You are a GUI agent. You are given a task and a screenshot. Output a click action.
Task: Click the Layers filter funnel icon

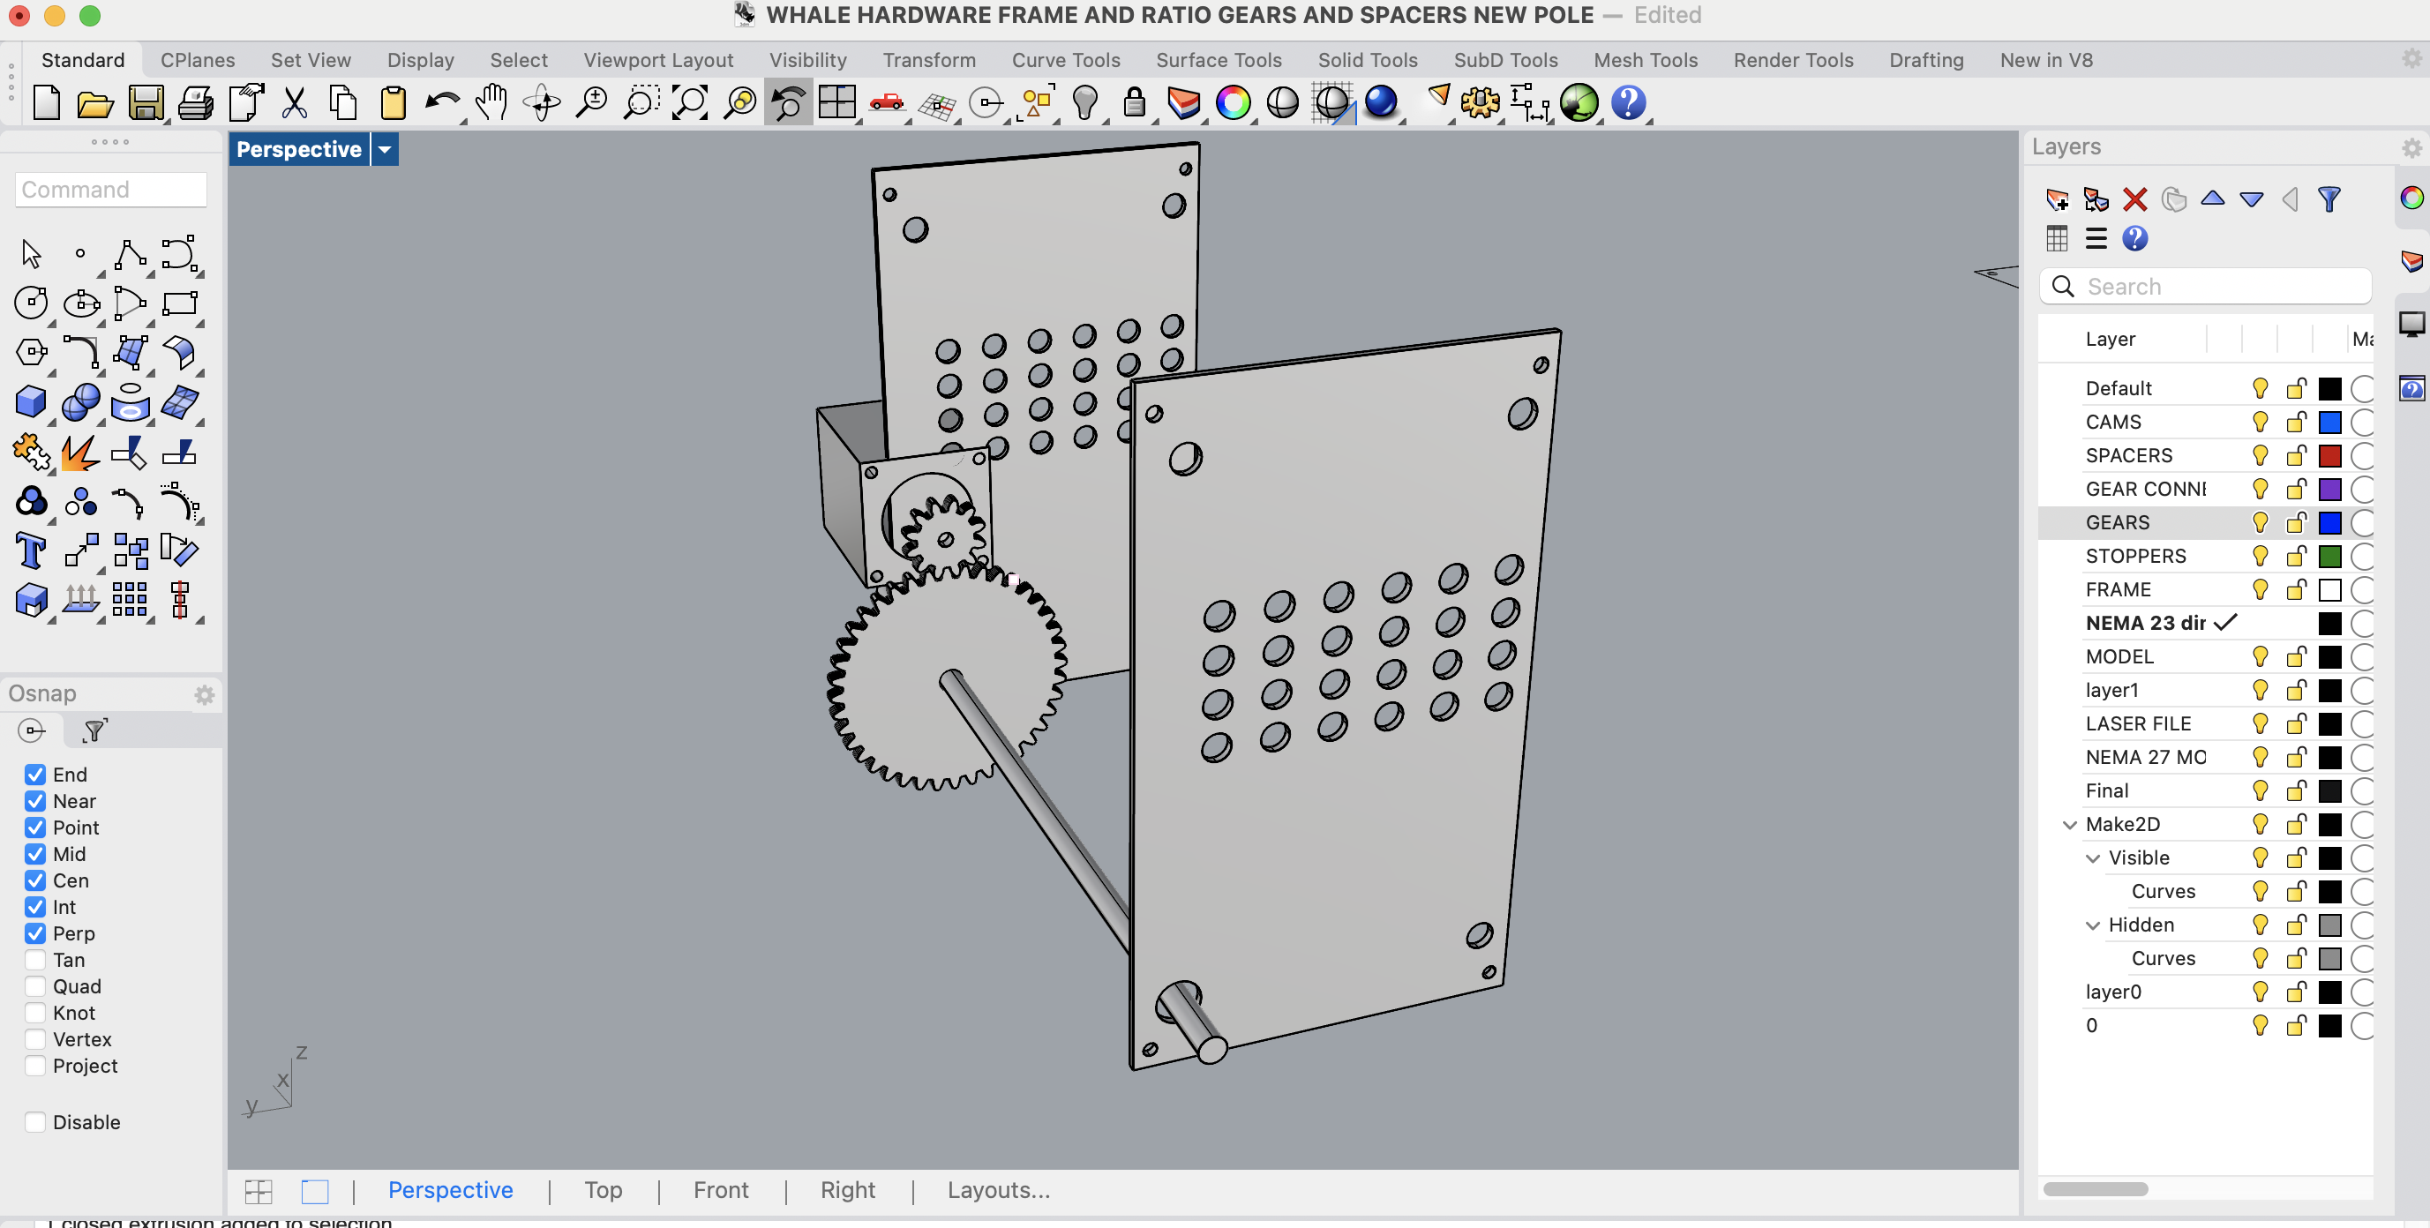2329,199
